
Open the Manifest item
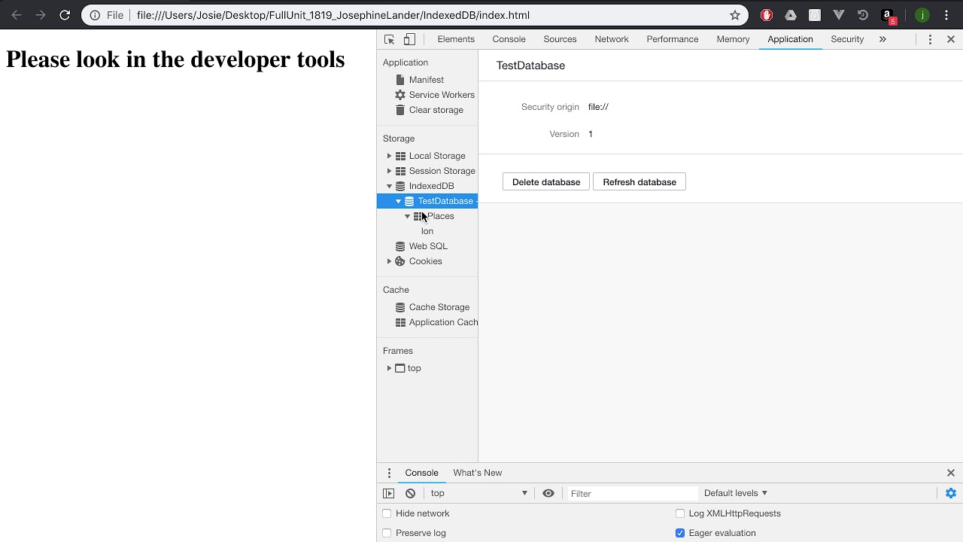pos(426,80)
